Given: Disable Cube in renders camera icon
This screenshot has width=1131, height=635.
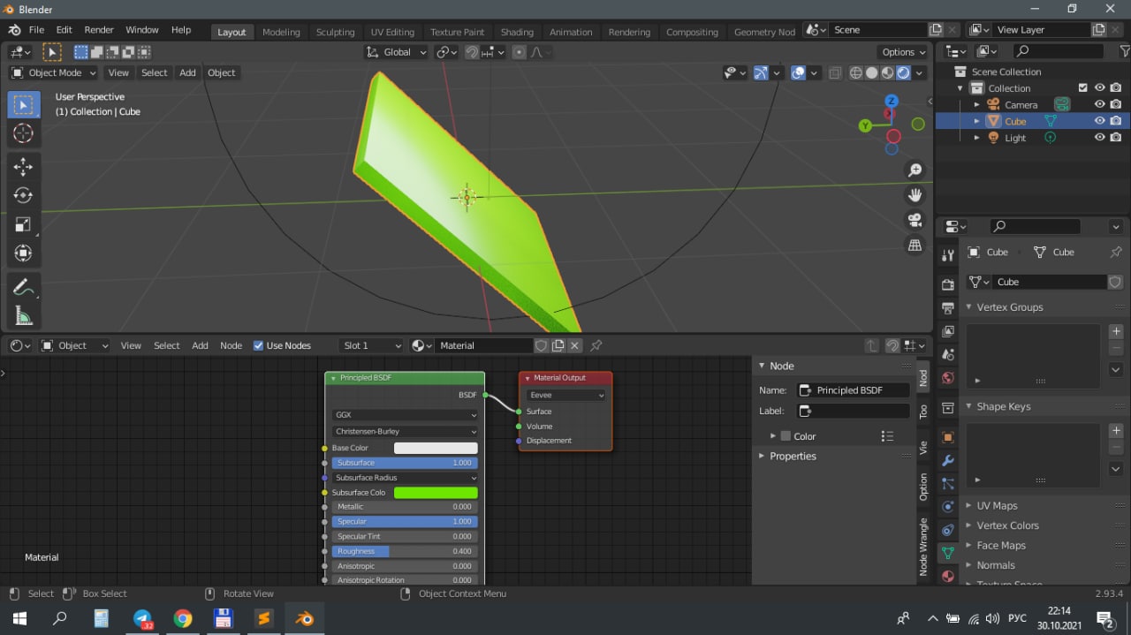Looking at the screenshot, I should (1117, 121).
